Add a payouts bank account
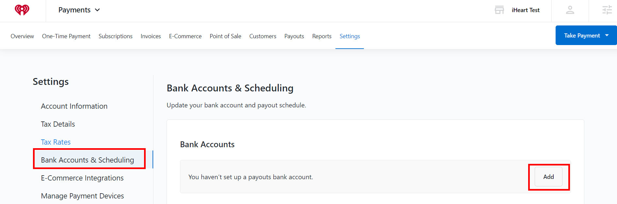Image resolution: width=617 pixels, height=204 pixels. [x=548, y=177]
